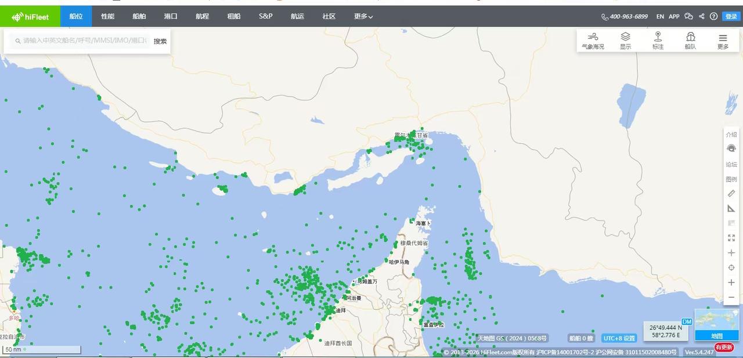Click the hiFleet logo
Screen dimensions: 743x358
click(x=30, y=16)
